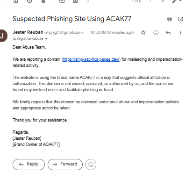Reply using header arrow icon
The width and height of the screenshot is (193, 194).
[x=168, y=33]
